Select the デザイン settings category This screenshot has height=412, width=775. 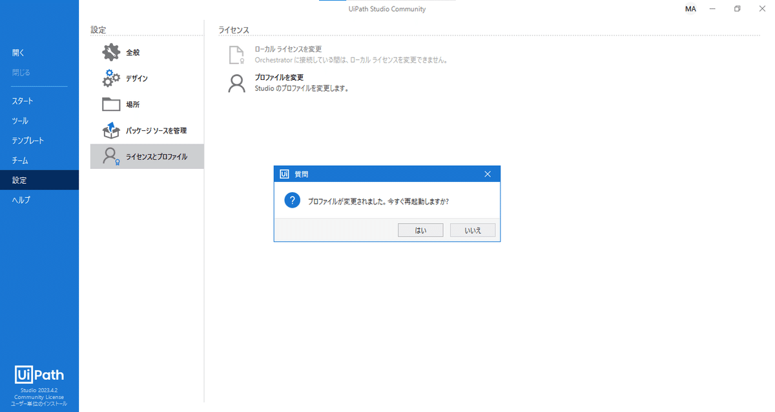pyautogui.click(x=147, y=78)
